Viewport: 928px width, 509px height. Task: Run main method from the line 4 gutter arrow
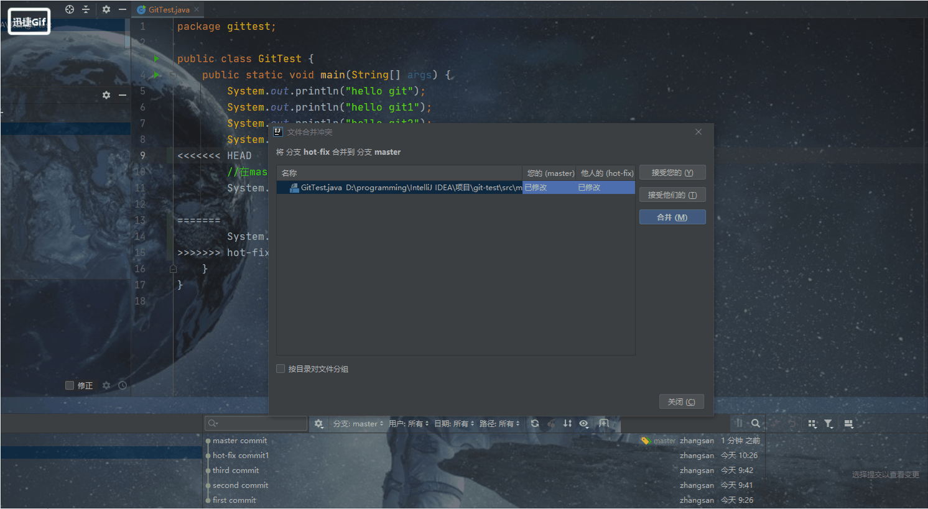pyautogui.click(x=157, y=75)
